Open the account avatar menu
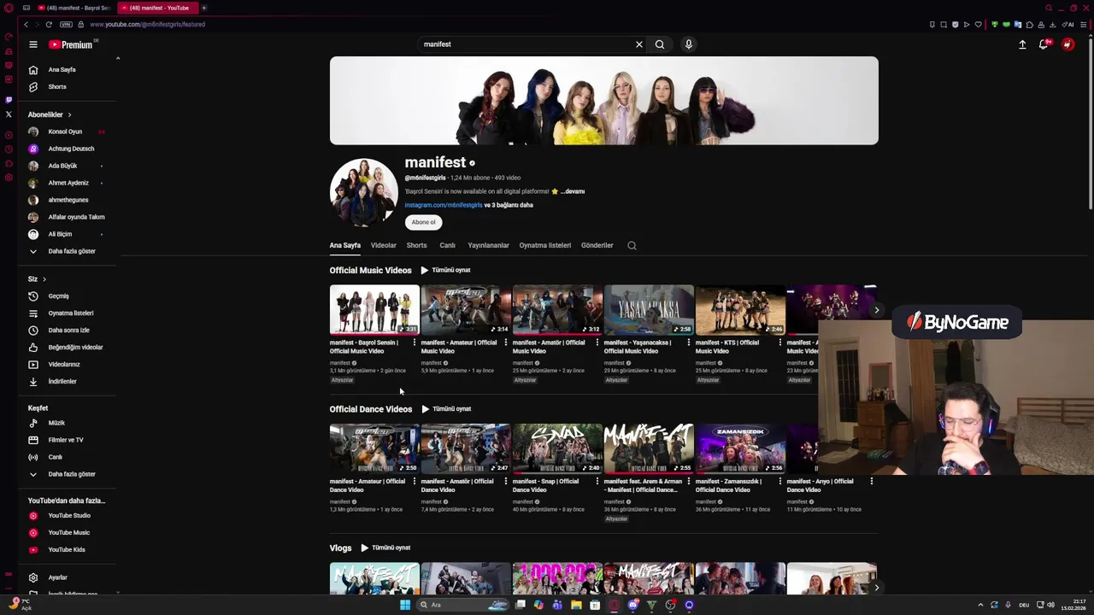Screen dimensions: 1094x615 (x=1068, y=44)
